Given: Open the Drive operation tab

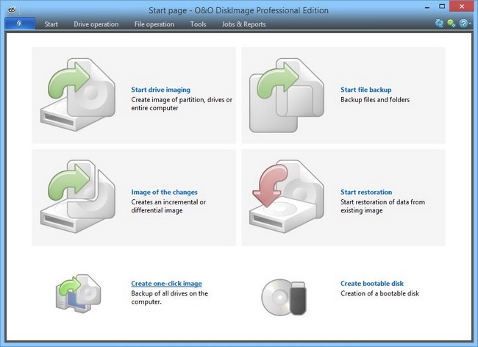Looking at the screenshot, I should pyautogui.click(x=96, y=24).
